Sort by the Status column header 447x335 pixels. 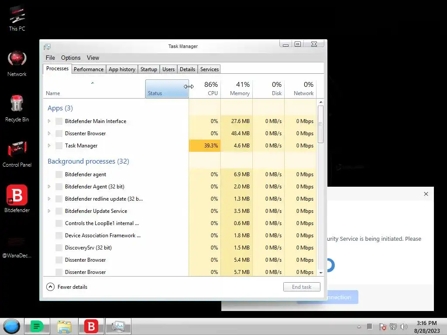pyautogui.click(x=167, y=89)
